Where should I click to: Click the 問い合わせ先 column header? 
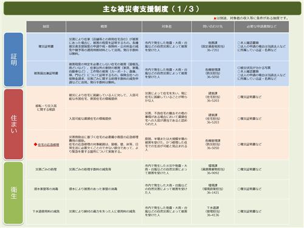[x=213, y=27]
